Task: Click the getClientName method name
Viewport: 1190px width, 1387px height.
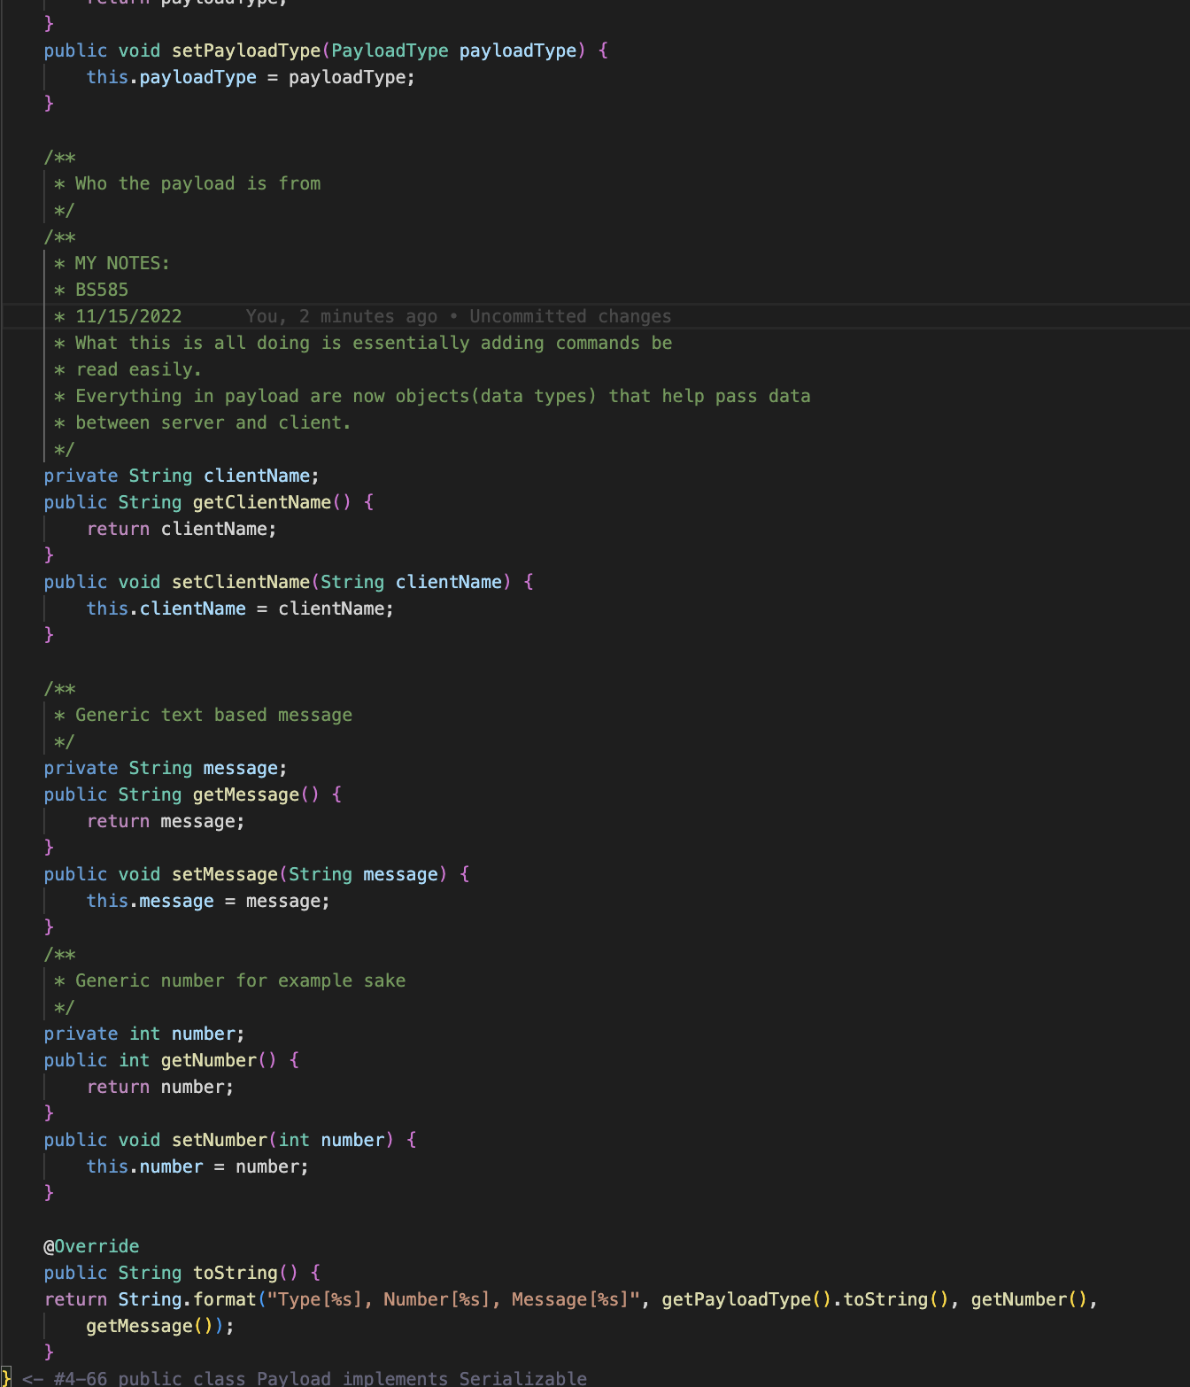Action: [x=262, y=502]
